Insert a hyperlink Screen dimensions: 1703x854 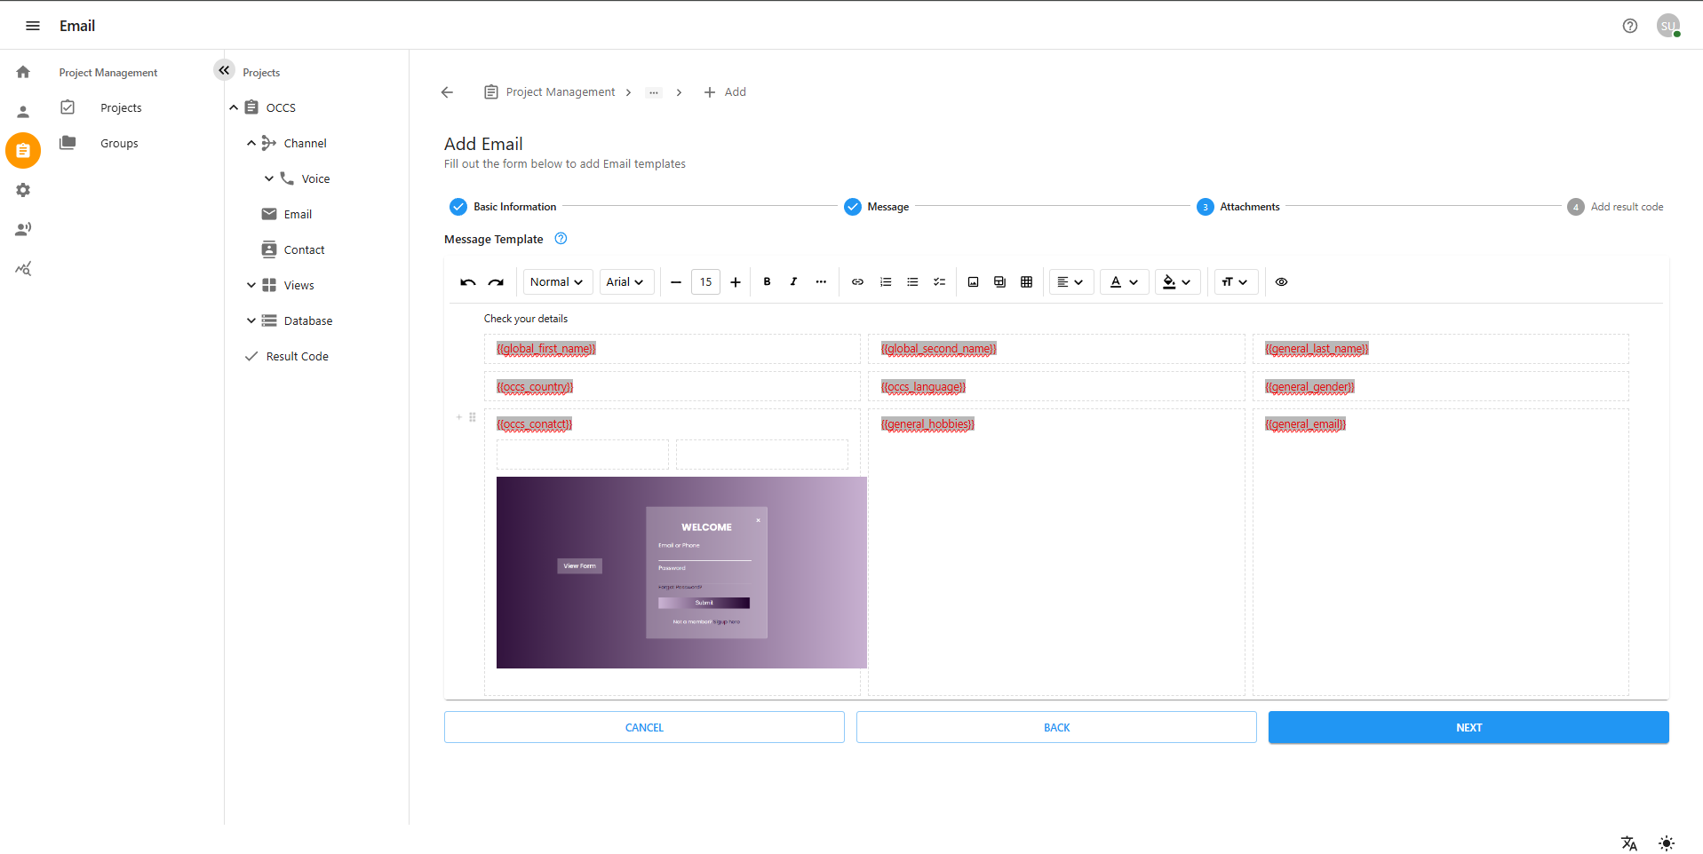[857, 282]
